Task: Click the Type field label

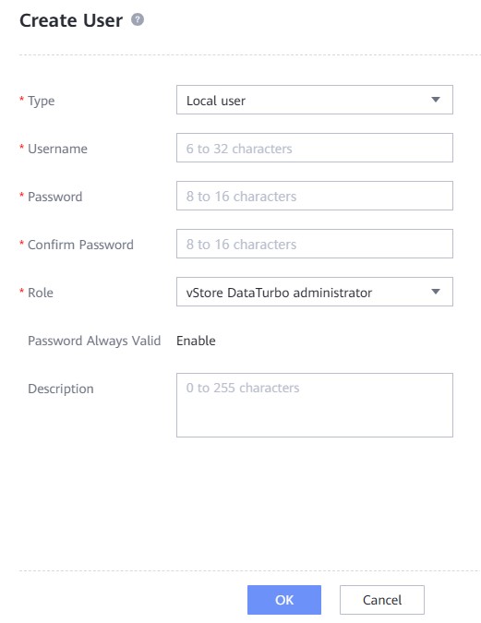Action: coord(42,101)
